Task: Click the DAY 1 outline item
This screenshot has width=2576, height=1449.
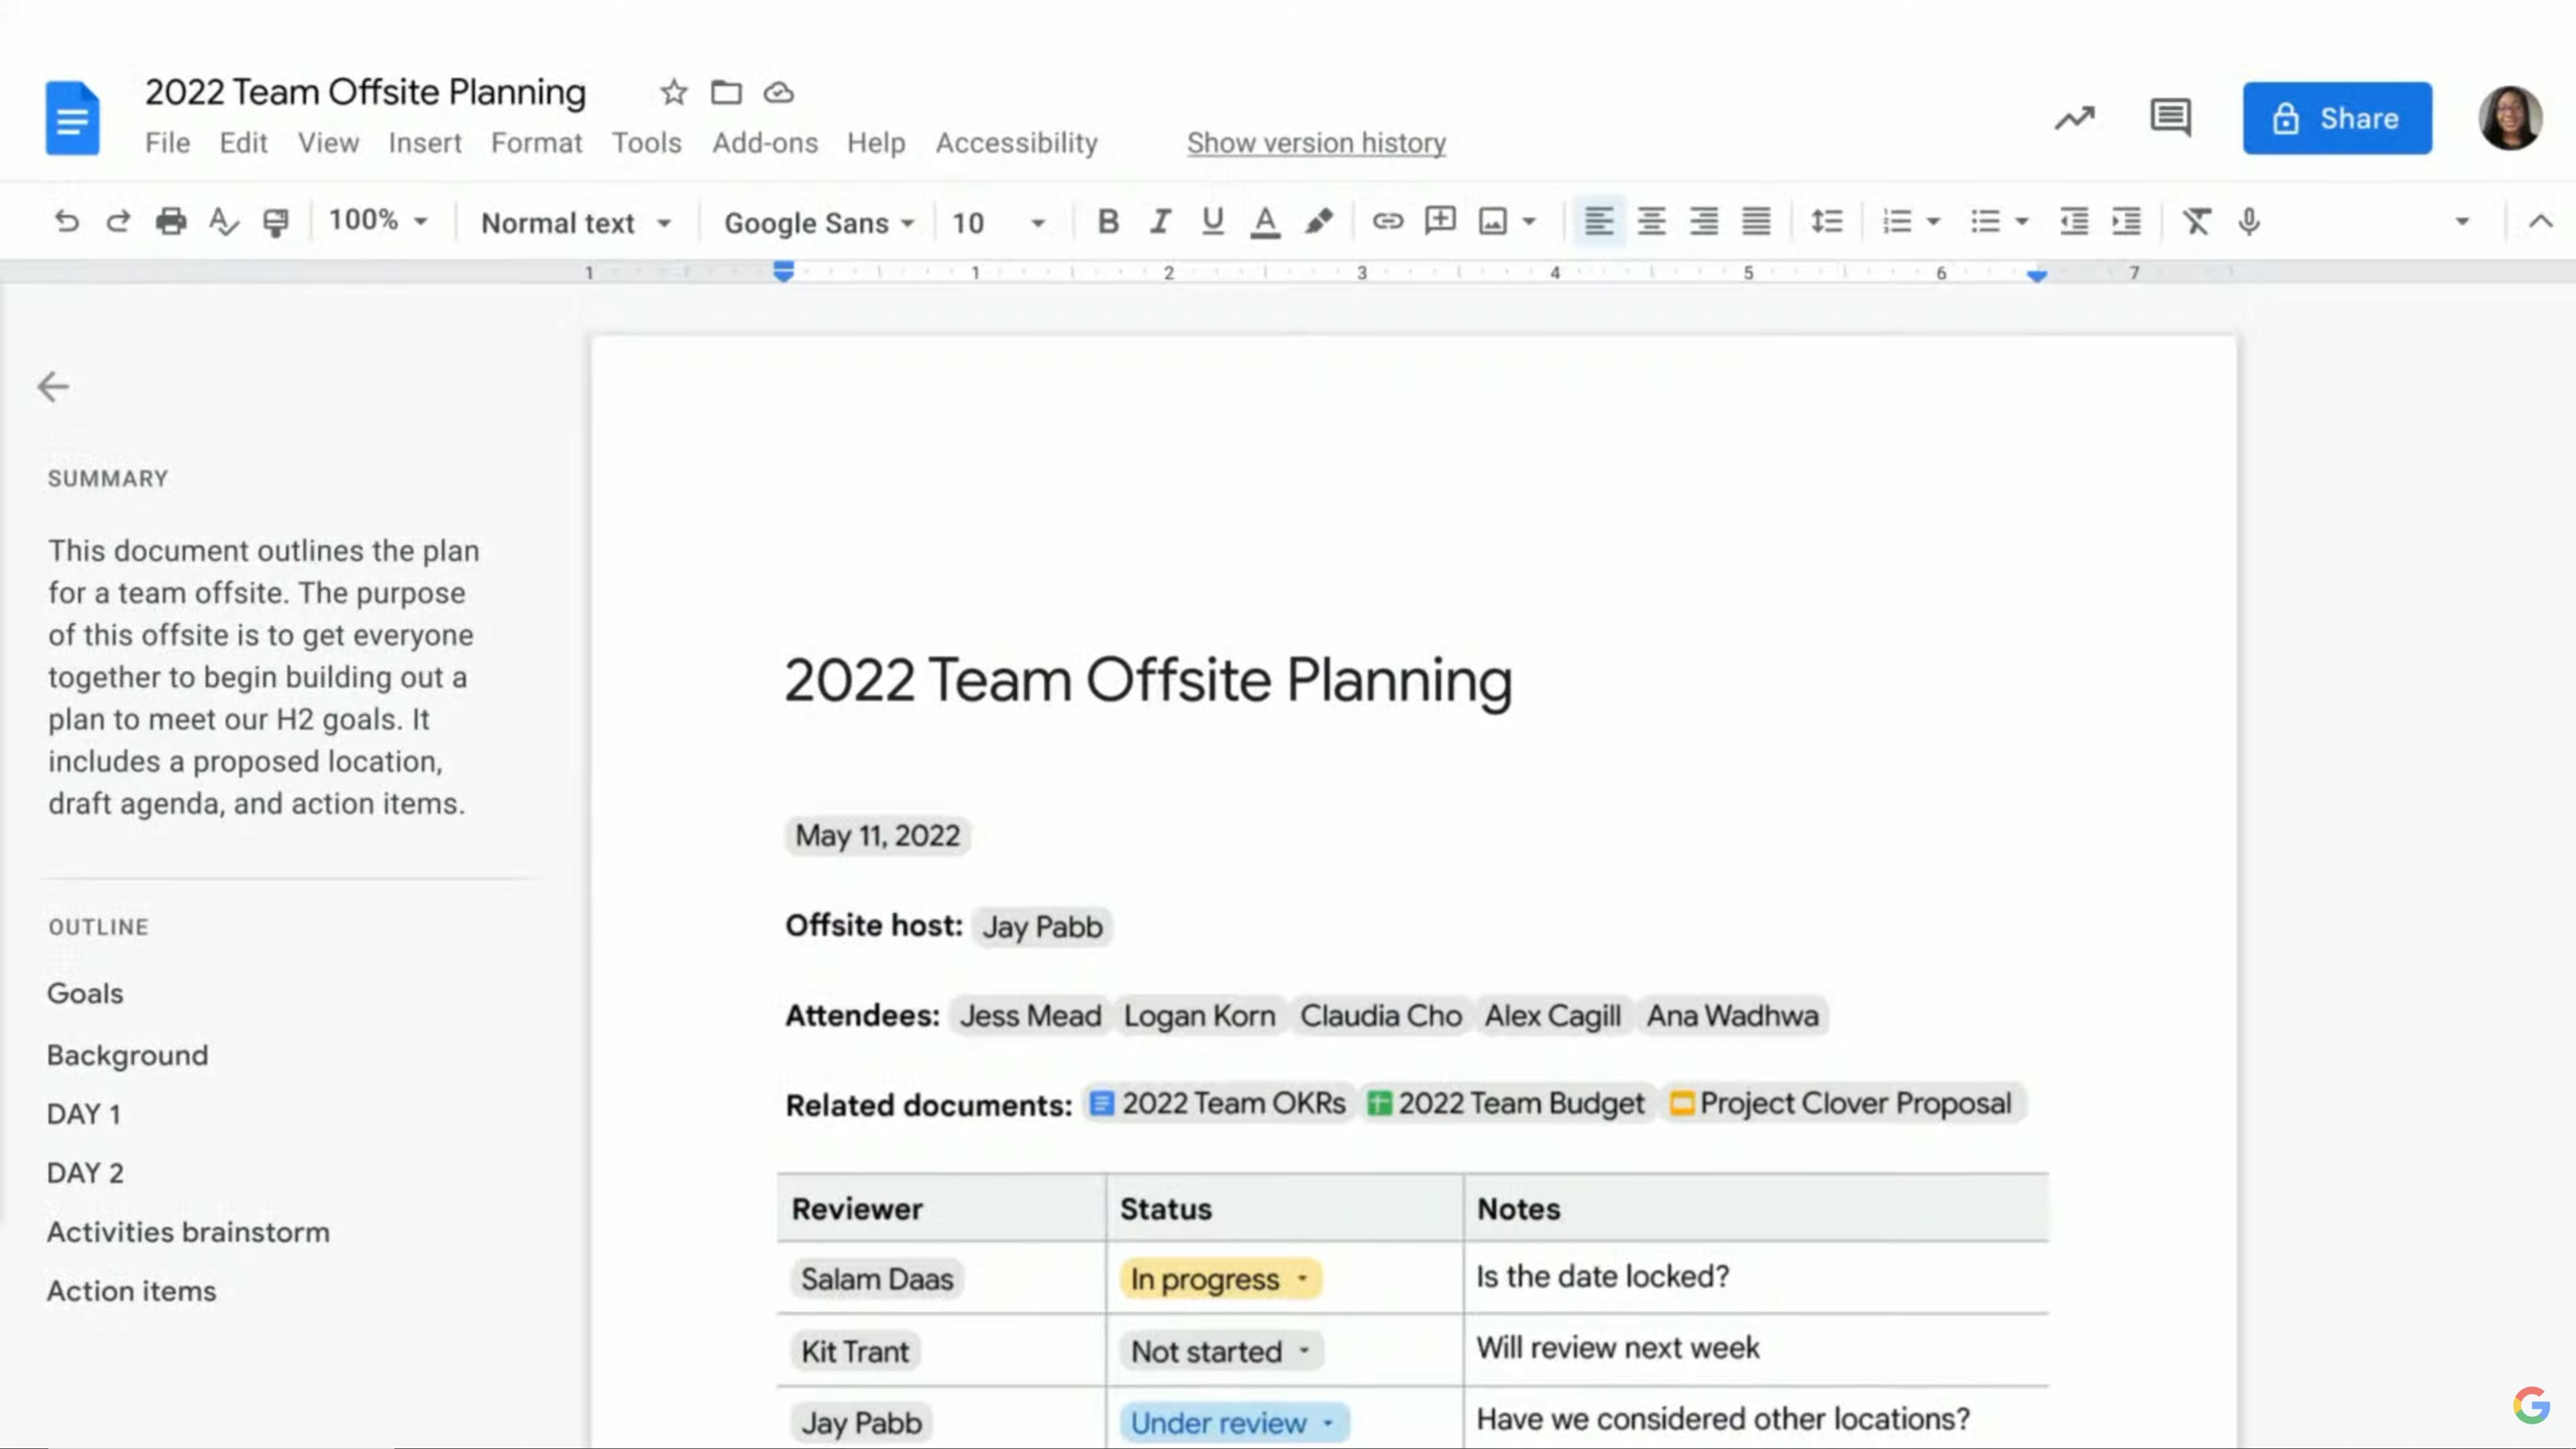Action: 83,1113
